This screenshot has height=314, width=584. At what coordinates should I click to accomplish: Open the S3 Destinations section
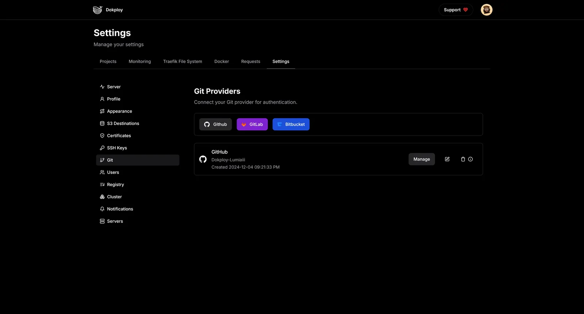pos(123,123)
